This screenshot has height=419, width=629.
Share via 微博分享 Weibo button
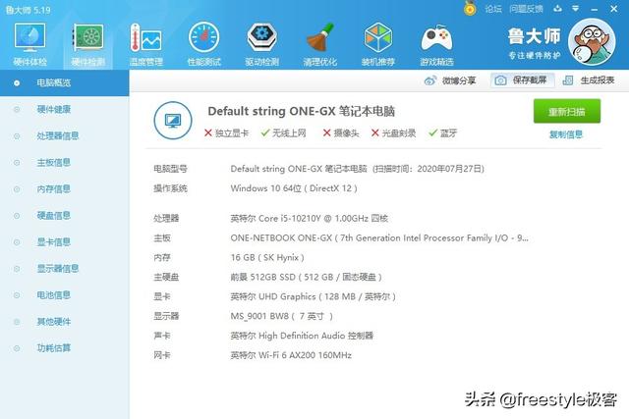coord(452,80)
